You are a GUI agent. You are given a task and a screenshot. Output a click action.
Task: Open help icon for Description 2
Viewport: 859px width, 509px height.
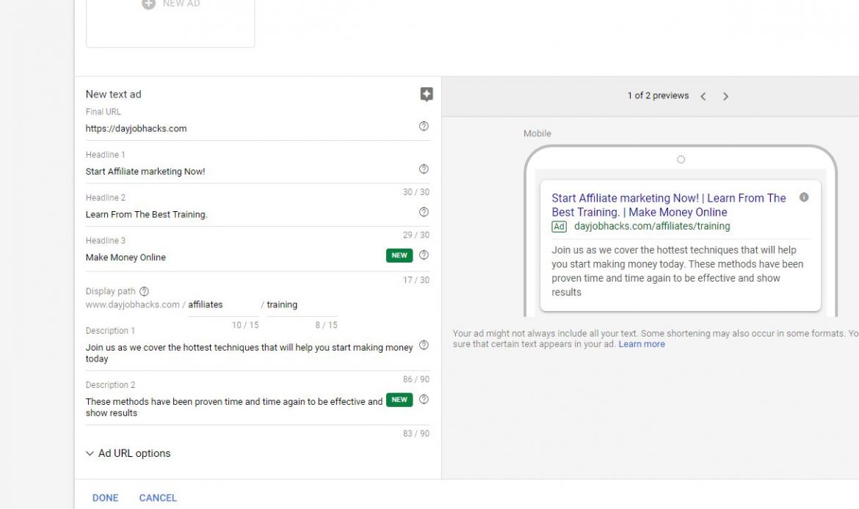424,400
